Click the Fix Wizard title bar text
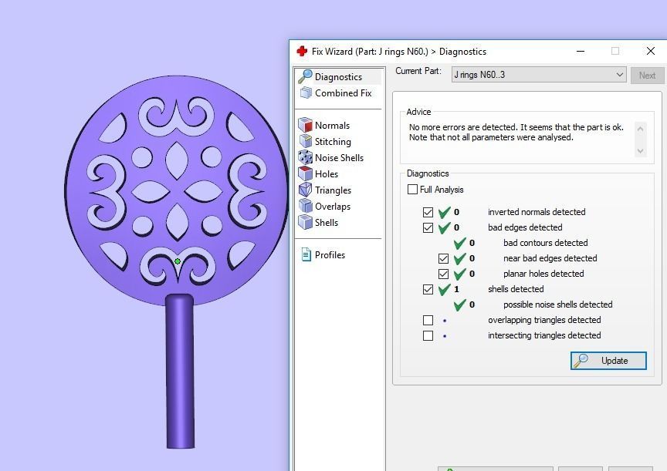 (398, 52)
